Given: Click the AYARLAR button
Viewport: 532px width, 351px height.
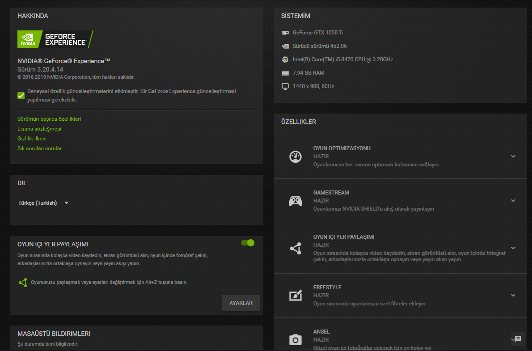Looking at the screenshot, I should (241, 303).
